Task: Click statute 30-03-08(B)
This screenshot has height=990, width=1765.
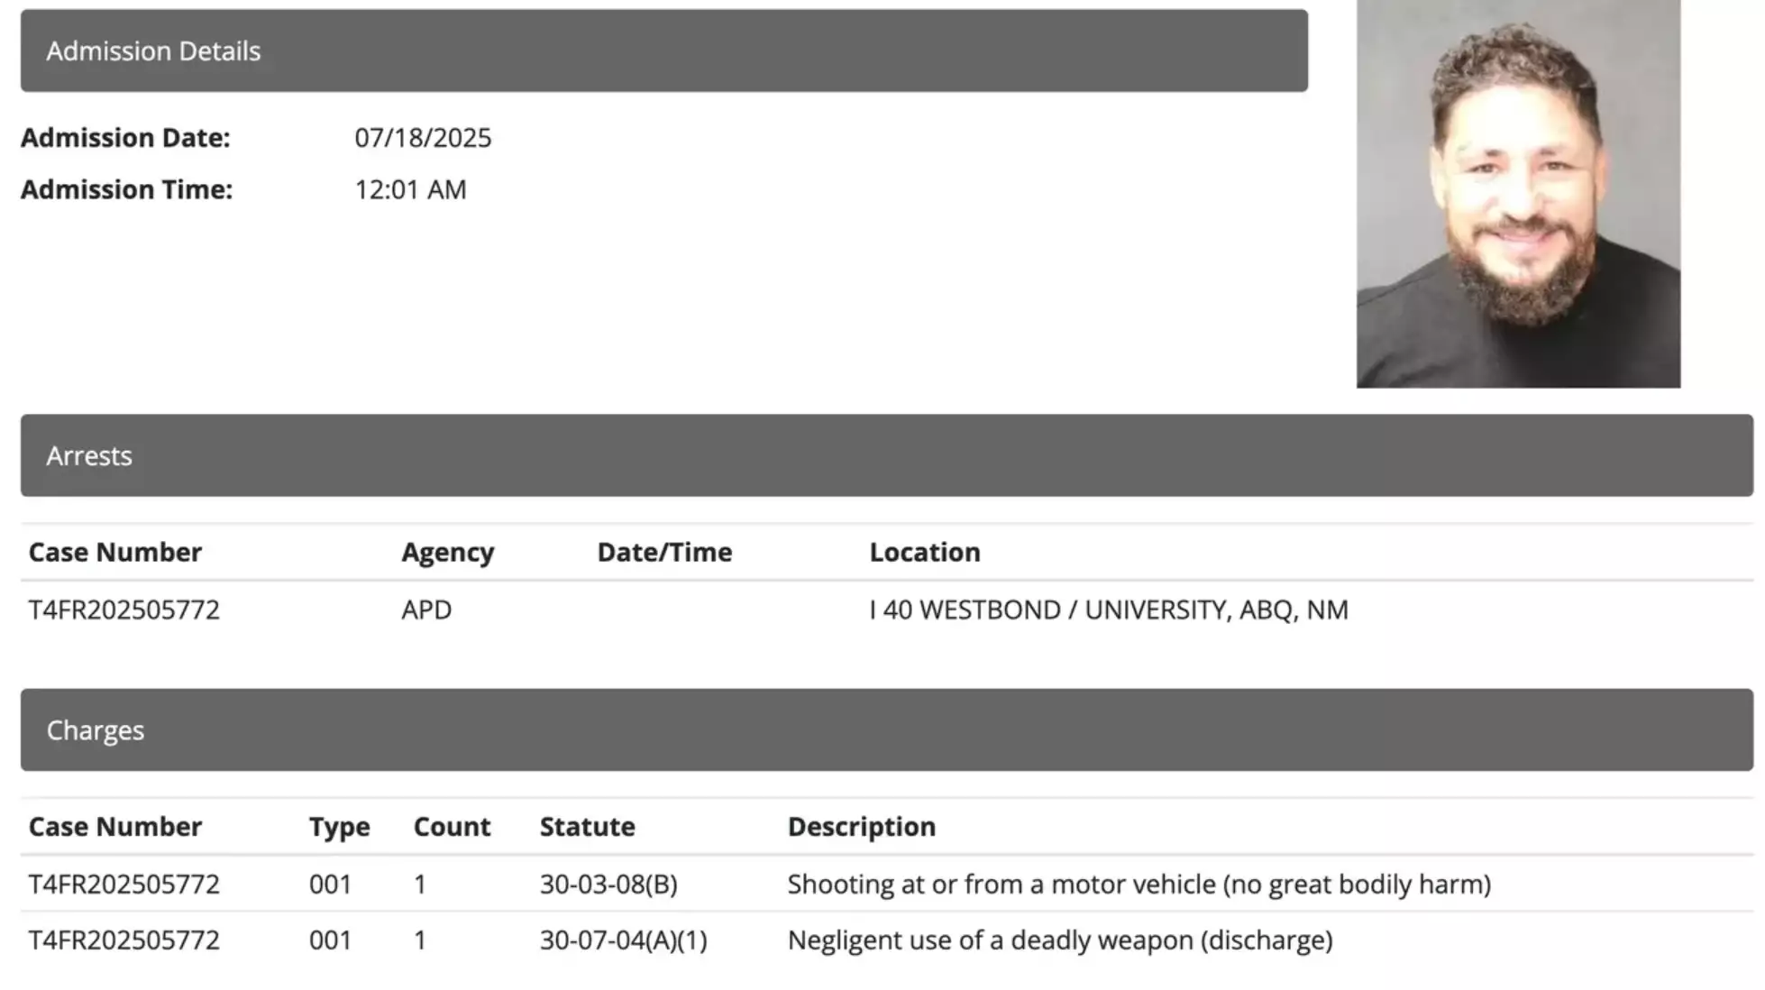Action: click(608, 885)
